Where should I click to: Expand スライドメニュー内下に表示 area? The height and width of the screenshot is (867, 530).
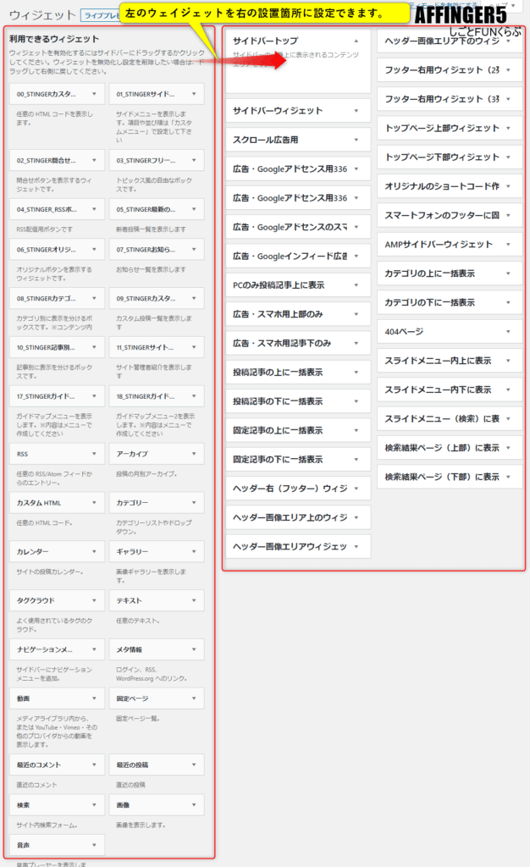[x=508, y=389]
